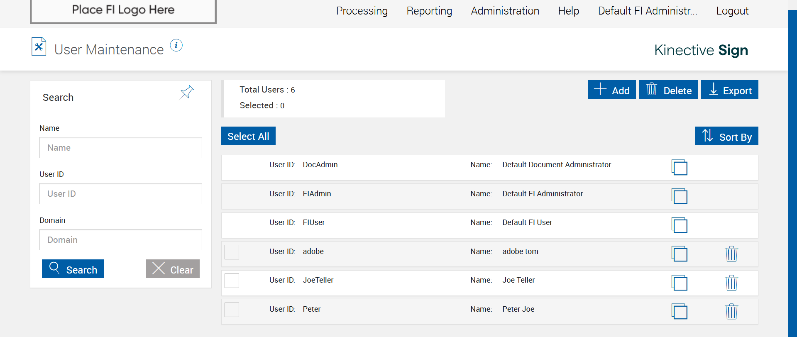Click the Export button
Screen dimensions: 797x337
pos(729,90)
